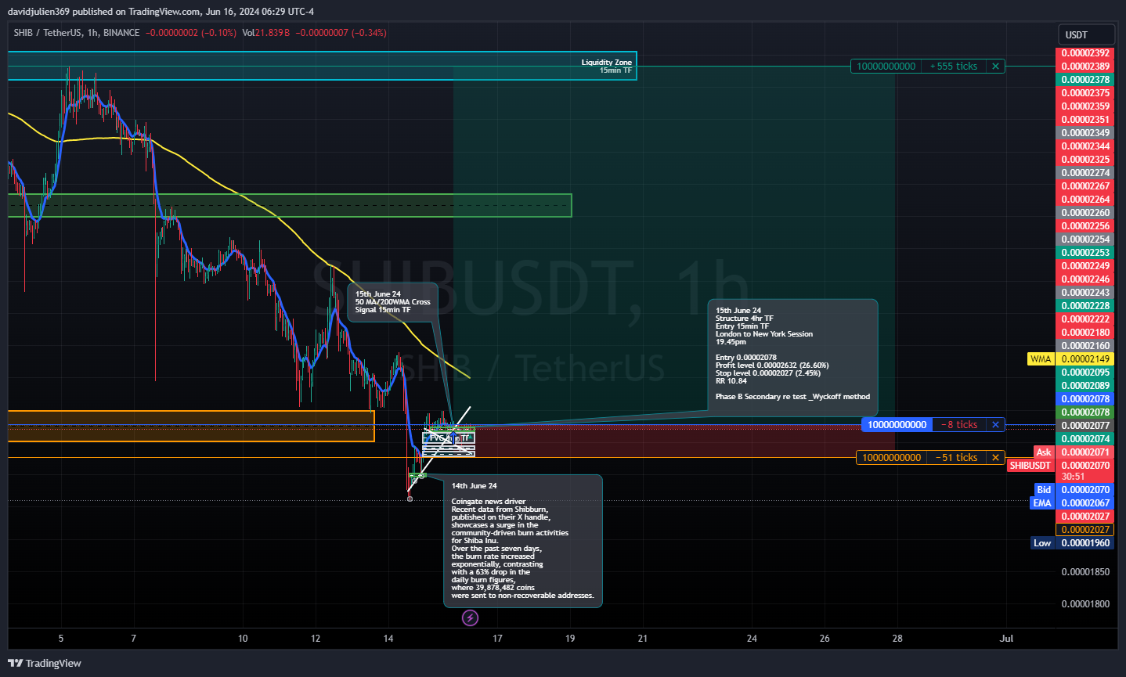Click quantity 10000000000 on take-profit line
This screenshot has width=1126, height=677.
point(886,67)
